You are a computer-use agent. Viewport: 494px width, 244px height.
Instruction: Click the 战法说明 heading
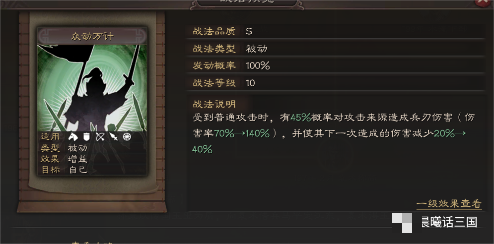click(x=214, y=104)
